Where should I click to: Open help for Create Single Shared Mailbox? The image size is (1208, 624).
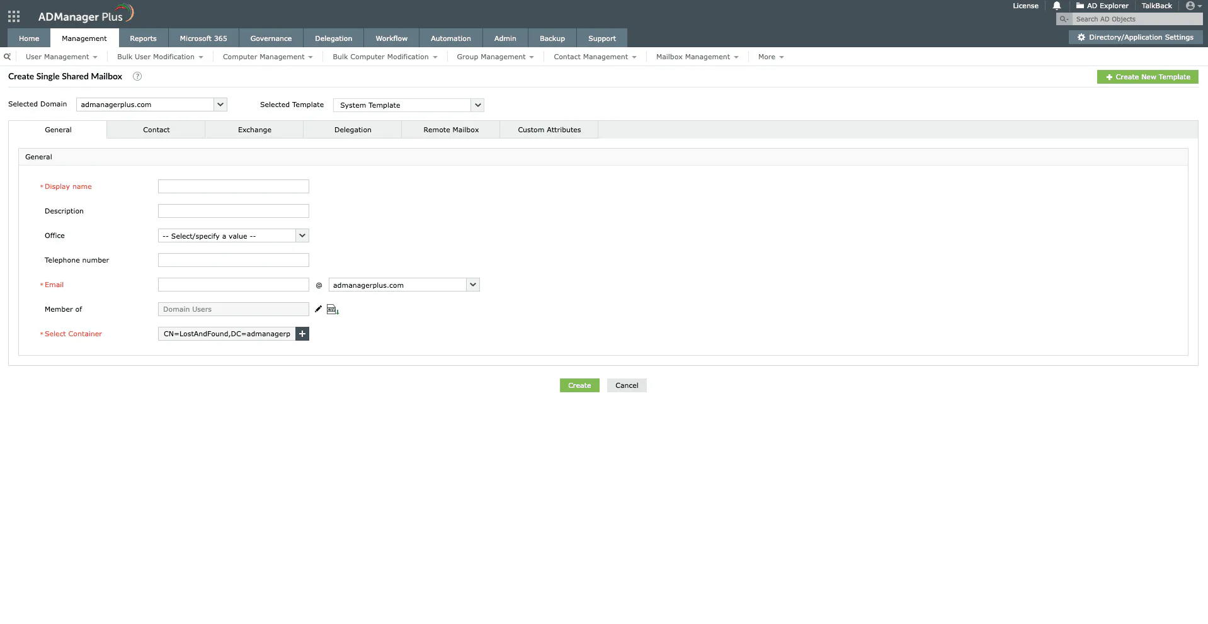[x=137, y=76]
